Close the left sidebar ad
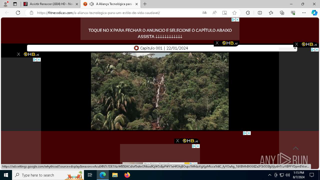Screen dimensions: 320x180 [x=39, y=59]
